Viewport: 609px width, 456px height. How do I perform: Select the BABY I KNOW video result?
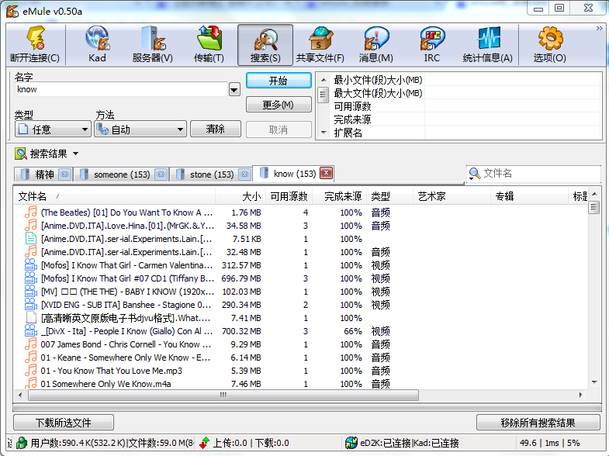coord(301,292)
